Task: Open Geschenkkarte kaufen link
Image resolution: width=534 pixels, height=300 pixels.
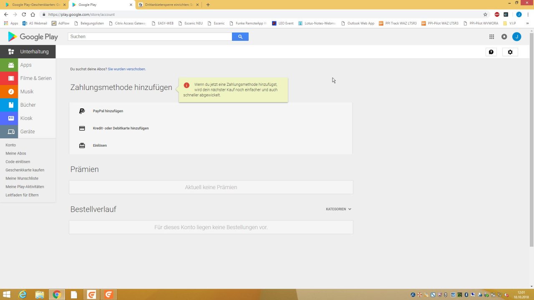Action: pos(25,170)
